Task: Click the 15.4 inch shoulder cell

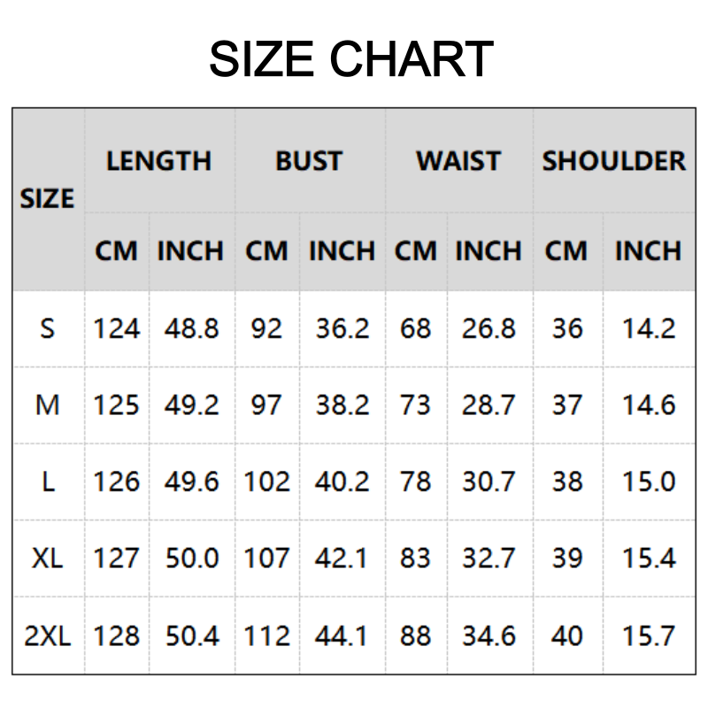Action: pos(649,558)
